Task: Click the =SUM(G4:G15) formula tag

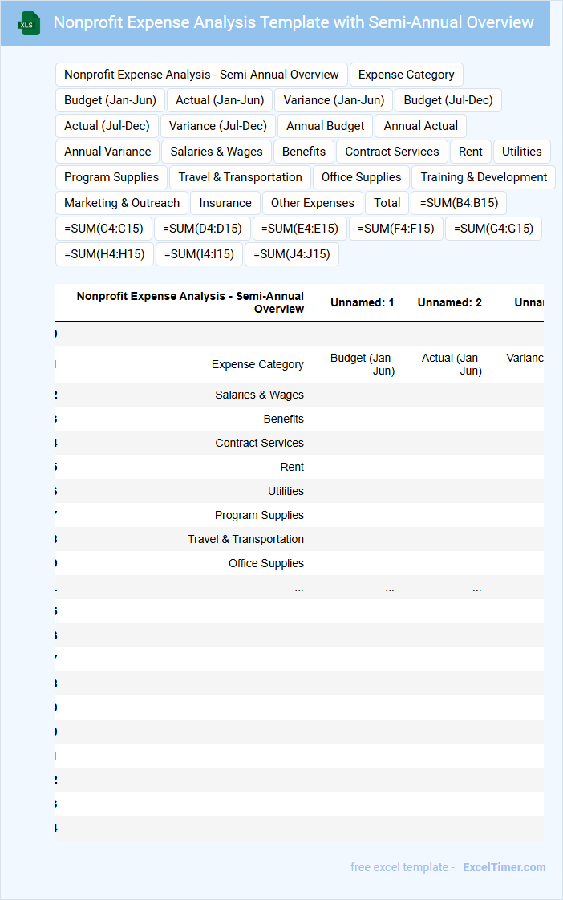Action: point(493,229)
